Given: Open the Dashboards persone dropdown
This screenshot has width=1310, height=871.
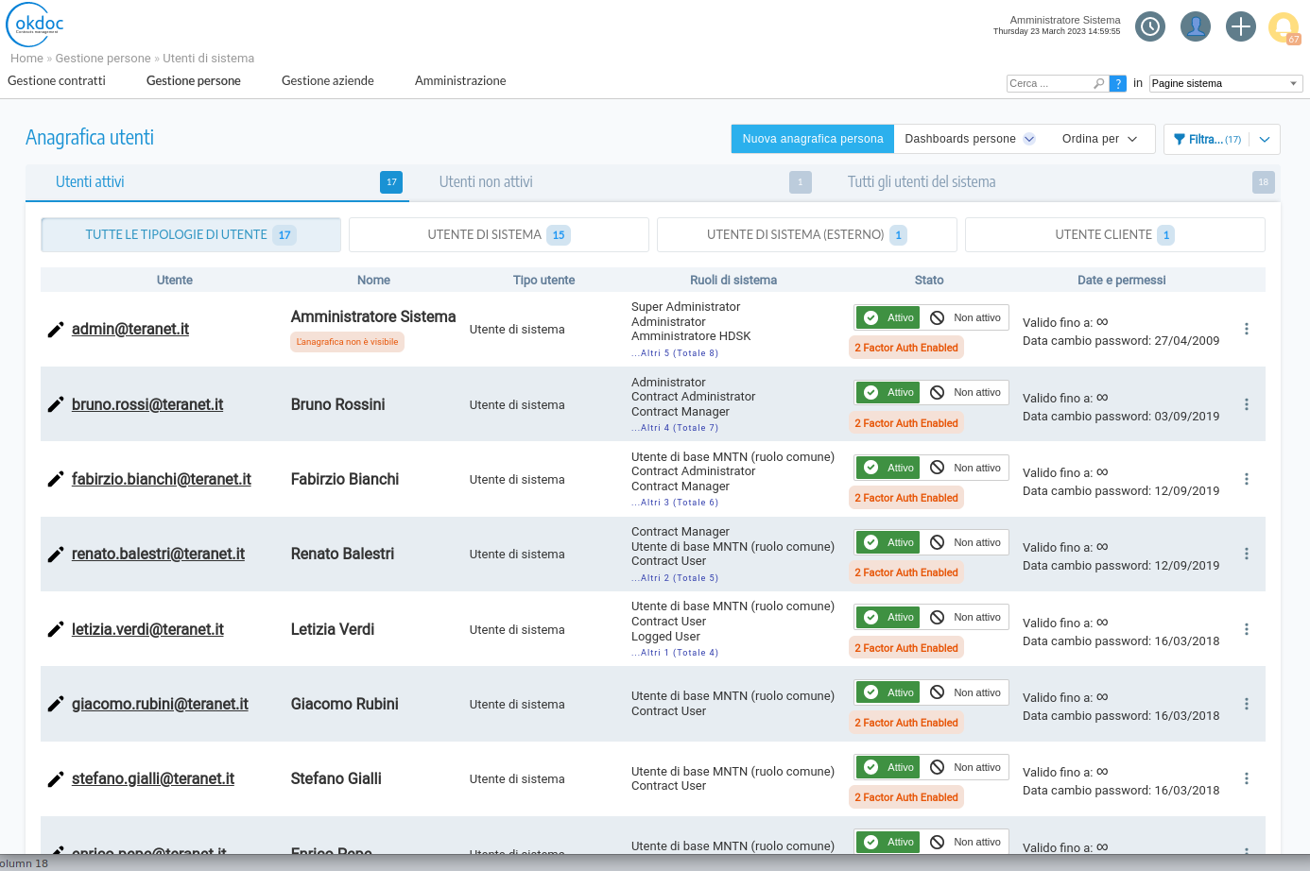Looking at the screenshot, I should click(x=968, y=138).
